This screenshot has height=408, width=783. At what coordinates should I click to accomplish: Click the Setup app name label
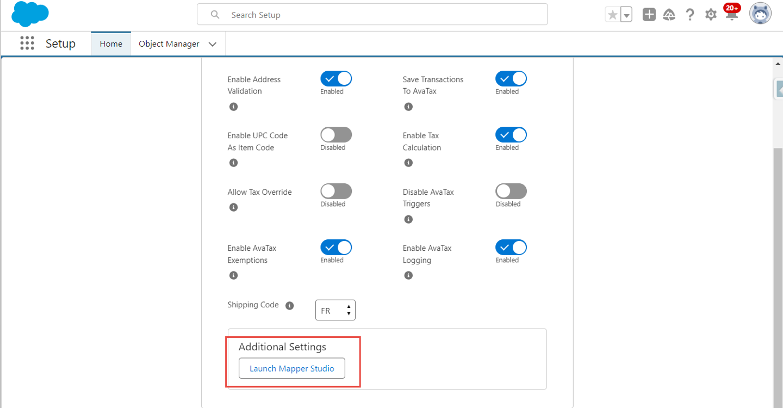(60, 44)
